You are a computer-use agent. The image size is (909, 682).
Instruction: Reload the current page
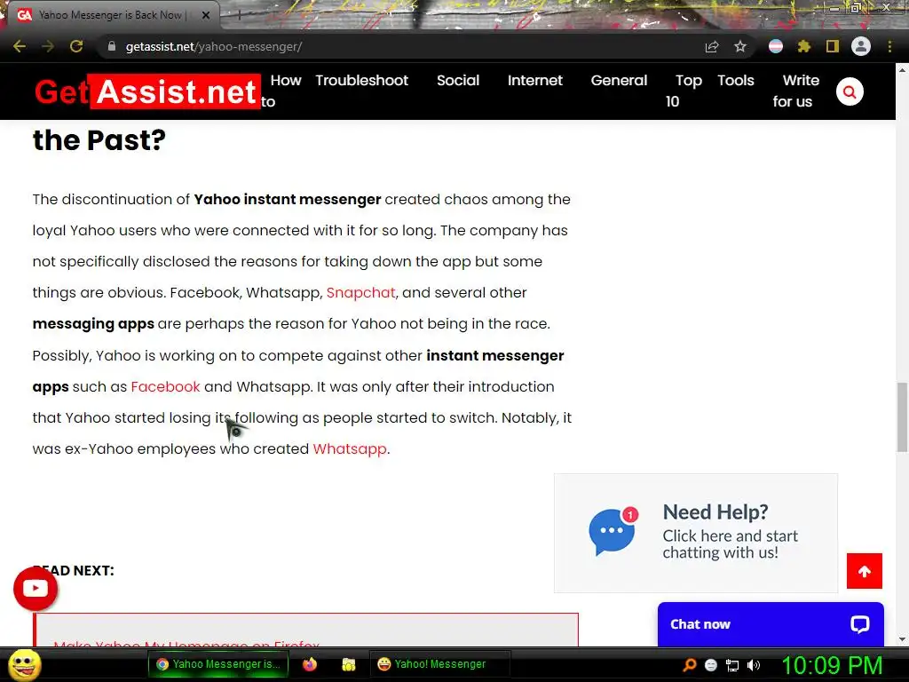pos(76,46)
